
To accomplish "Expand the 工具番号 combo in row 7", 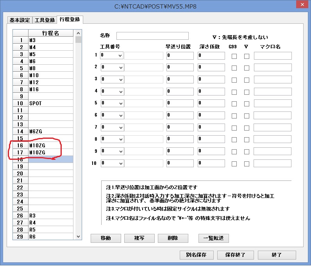I will [x=121, y=128].
